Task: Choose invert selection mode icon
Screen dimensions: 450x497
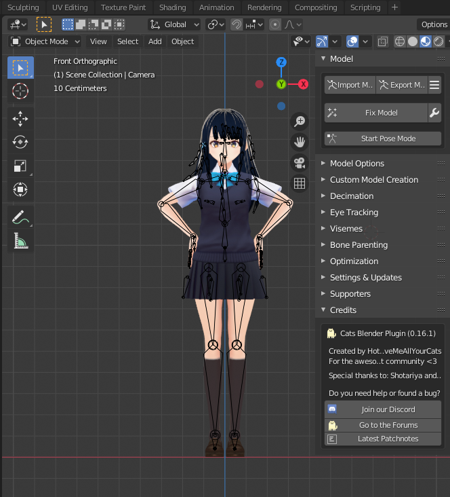Action: coord(106,24)
